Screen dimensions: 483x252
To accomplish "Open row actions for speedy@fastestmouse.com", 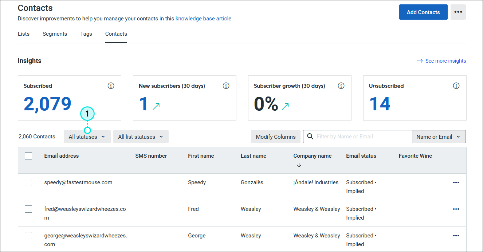I will tap(456, 182).
